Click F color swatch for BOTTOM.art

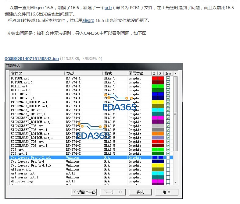point(161,78)
